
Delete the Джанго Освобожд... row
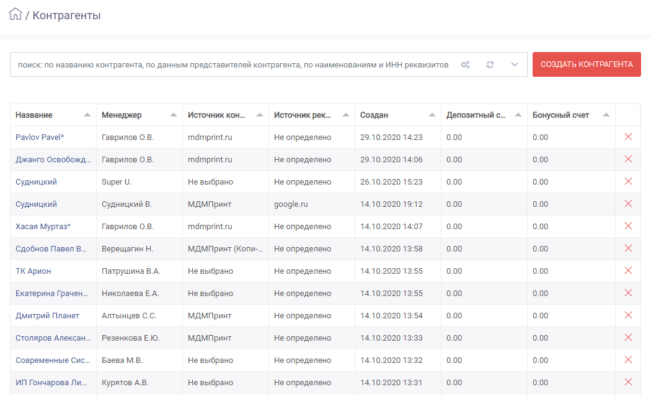pos(628,159)
